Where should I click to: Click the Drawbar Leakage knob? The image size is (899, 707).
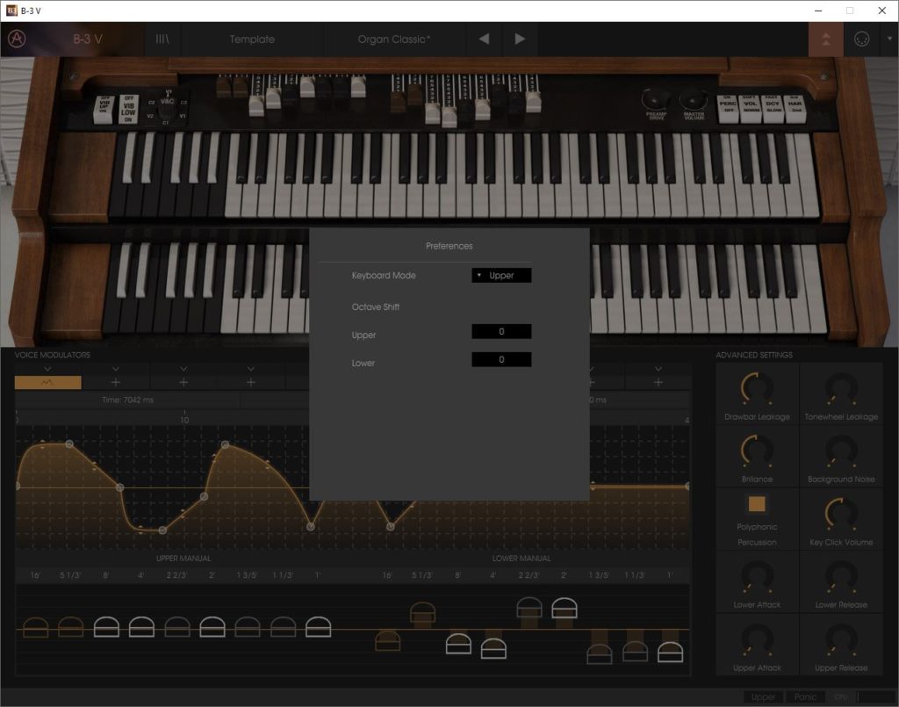click(757, 388)
